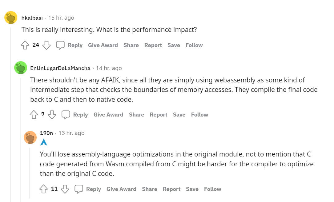Report EnUnLugarDeLaMancha's comment
Viewport: 334px width, 202px height.
(159, 114)
